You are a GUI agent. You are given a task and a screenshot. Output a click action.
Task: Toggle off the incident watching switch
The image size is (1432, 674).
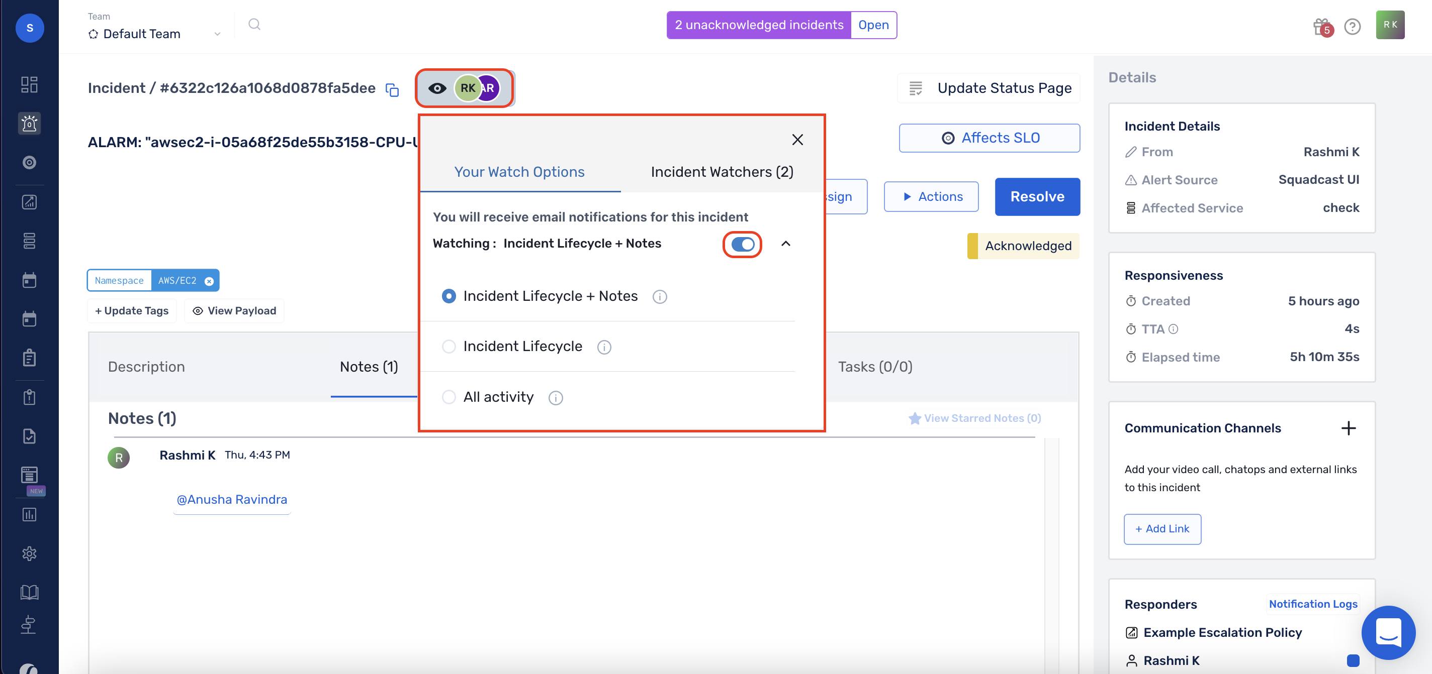[742, 244]
